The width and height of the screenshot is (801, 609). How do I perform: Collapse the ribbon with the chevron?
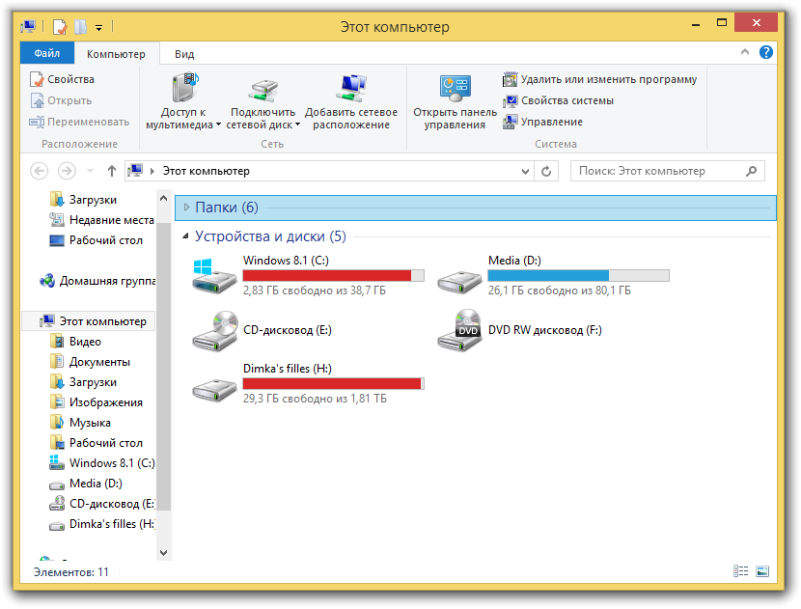tap(745, 52)
